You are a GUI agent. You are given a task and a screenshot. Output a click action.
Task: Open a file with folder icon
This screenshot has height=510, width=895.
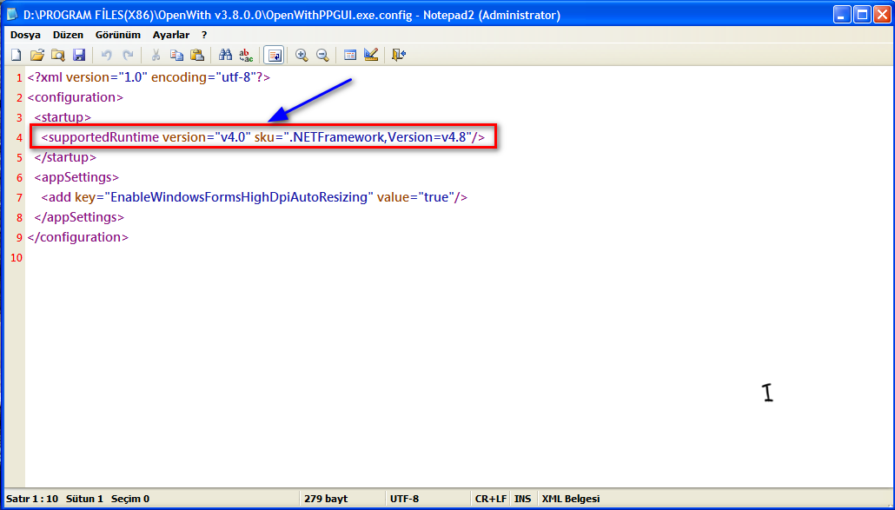pyautogui.click(x=37, y=55)
